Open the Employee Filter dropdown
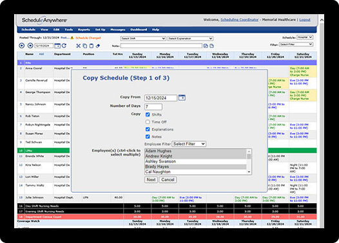The image size is (339, 243). tap(189, 144)
